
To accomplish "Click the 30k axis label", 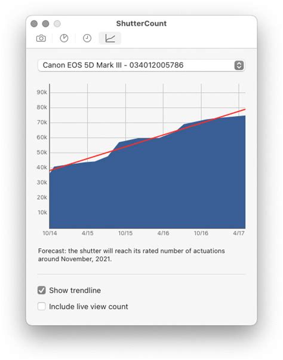I will click(x=42, y=182).
